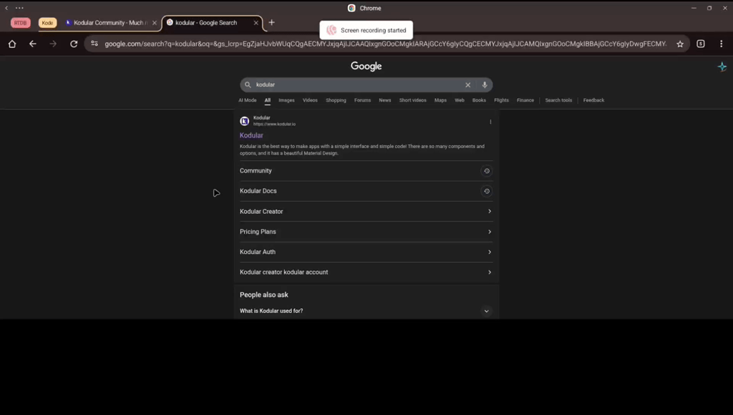Viewport: 733px width, 415px height.
Task: Select the Images search filter
Action: 286,100
